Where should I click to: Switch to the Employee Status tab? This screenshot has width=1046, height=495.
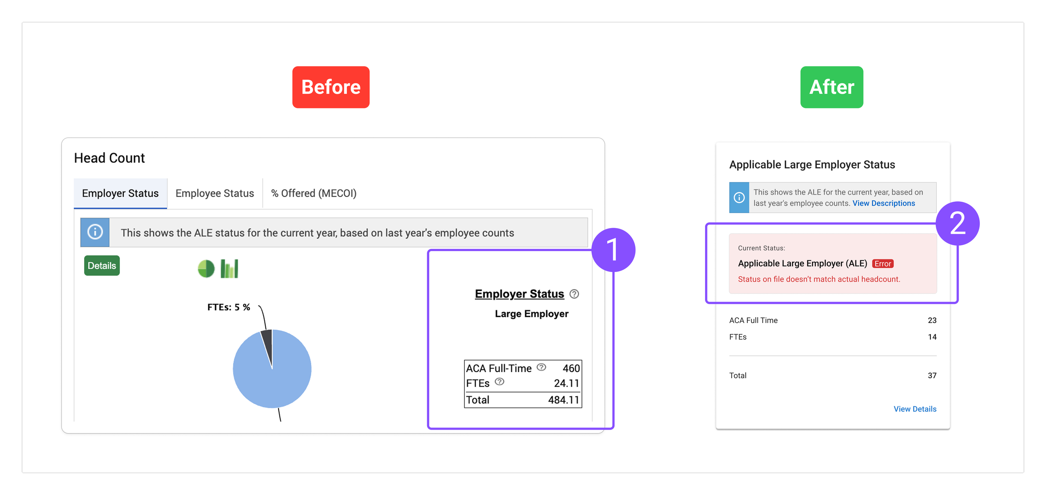click(x=215, y=193)
